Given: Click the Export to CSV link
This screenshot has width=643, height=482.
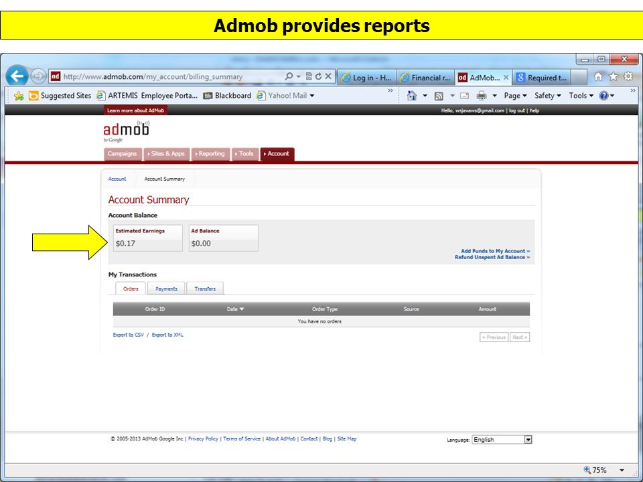Looking at the screenshot, I should [129, 335].
